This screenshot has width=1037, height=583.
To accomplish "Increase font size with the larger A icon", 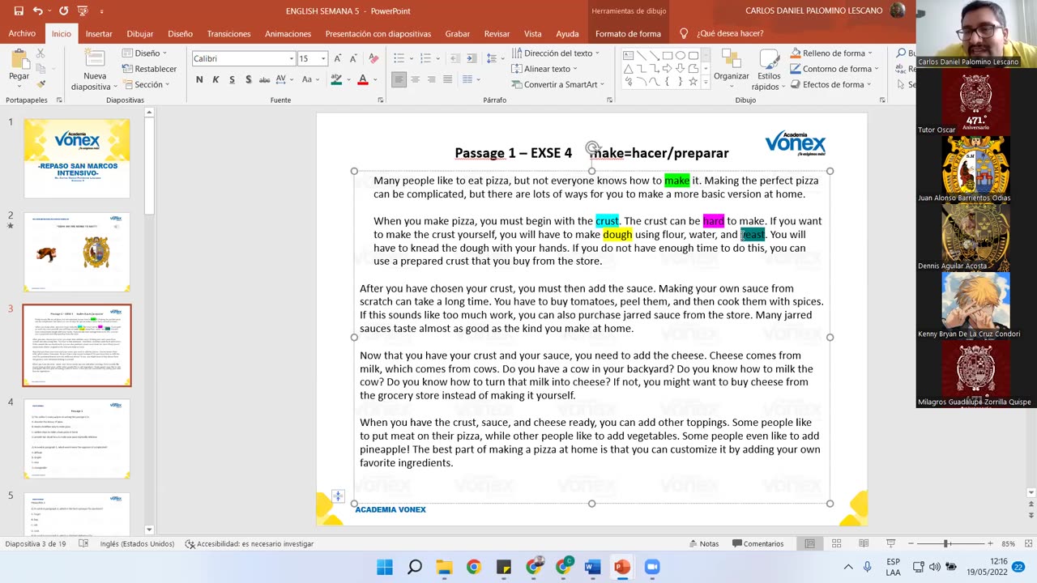I will [x=338, y=58].
